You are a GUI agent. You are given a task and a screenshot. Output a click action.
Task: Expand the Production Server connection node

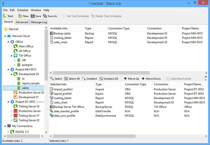(x=11, y=111)
